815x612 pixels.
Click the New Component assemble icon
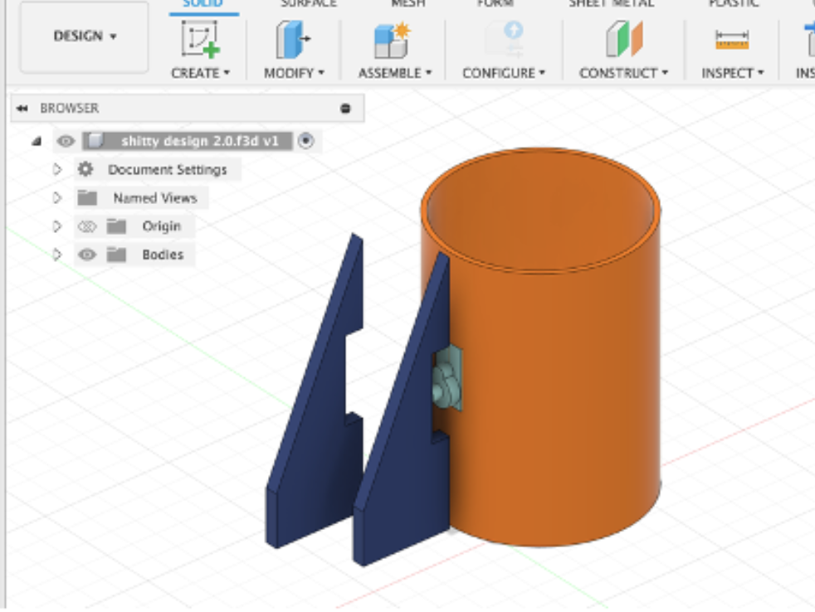(392, 40)
